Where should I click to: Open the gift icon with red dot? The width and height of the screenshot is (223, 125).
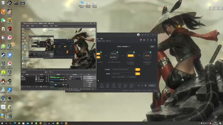tap(141, 40)
